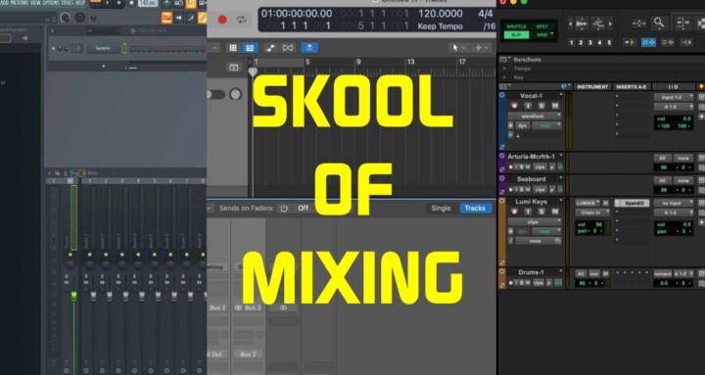Screen dimensions: 705x375
Task: Click FL Studio brush toolbar icon
Action: tap(191, 18)
